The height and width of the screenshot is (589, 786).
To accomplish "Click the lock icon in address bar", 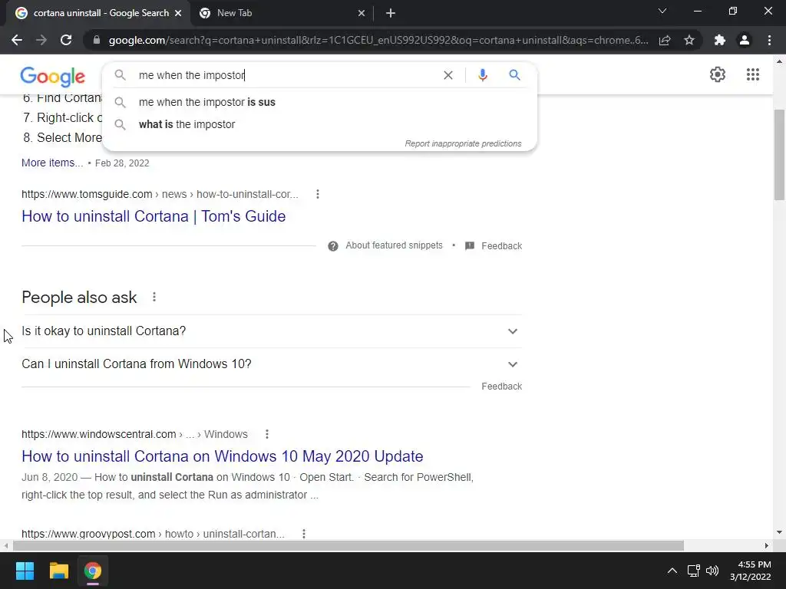I will click(97, 40).
